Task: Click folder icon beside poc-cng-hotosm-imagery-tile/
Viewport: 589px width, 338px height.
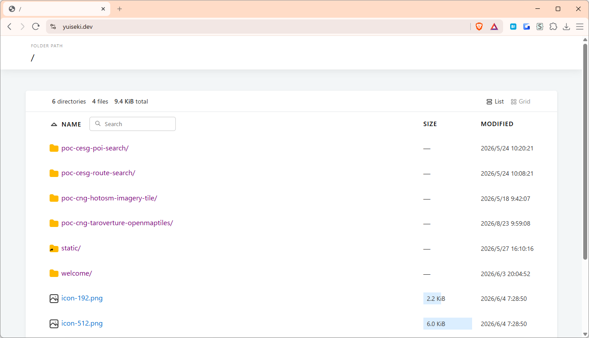Action: tap(54, 198)
